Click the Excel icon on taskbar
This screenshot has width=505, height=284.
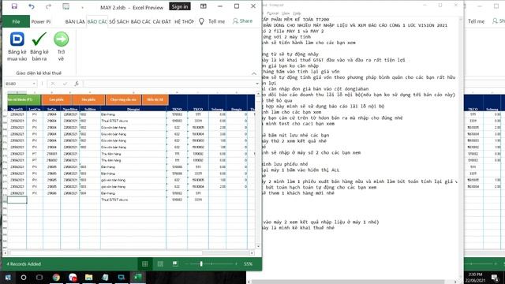click(138, 277)
